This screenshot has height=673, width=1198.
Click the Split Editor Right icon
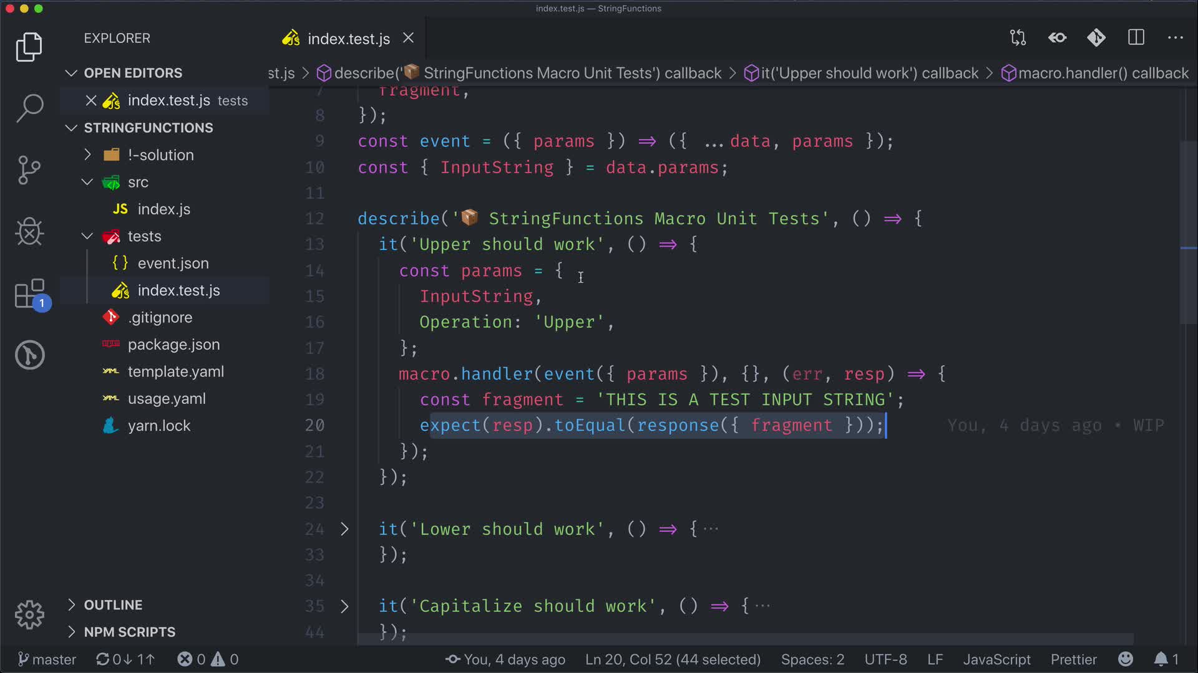click(1136, 38)
